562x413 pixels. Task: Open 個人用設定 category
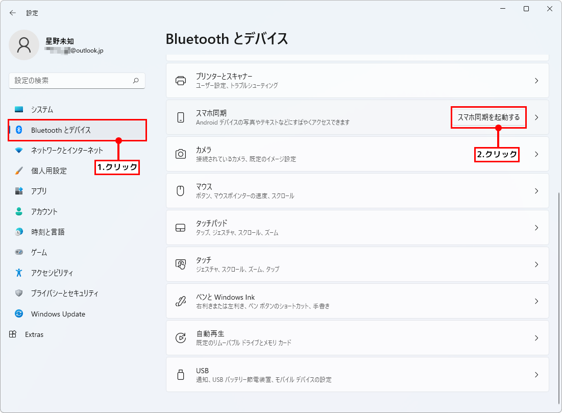[77, 171]
